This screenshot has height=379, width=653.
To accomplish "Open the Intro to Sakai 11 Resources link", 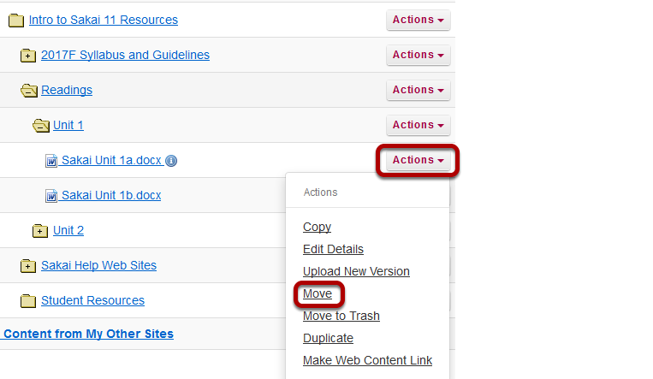I will [x=104, y=20].
